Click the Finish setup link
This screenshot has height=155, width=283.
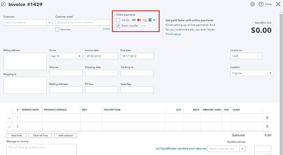pyautogui.click(x=173, y=34)
